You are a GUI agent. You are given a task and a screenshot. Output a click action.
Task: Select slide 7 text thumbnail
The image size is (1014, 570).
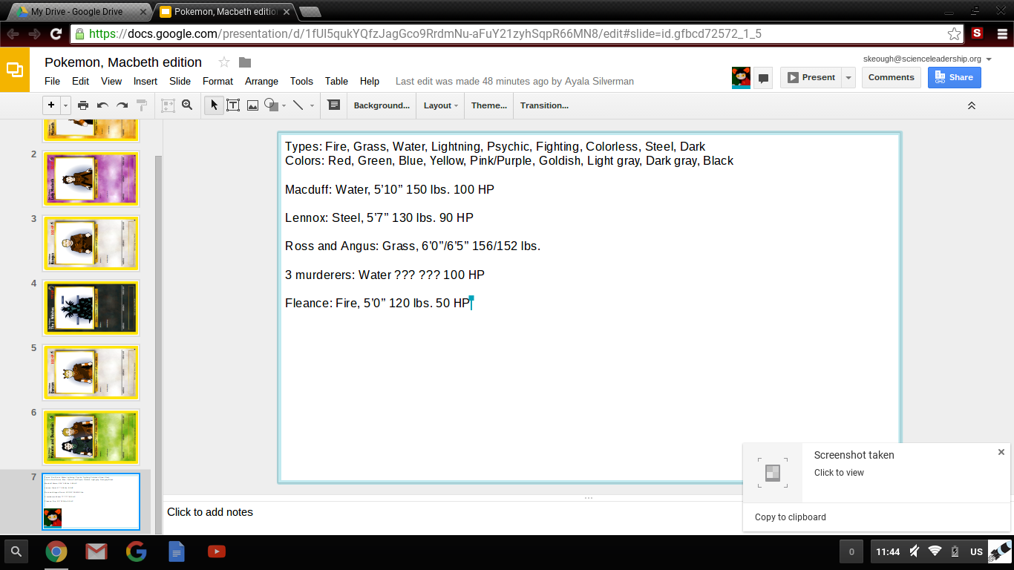[91, 502]
